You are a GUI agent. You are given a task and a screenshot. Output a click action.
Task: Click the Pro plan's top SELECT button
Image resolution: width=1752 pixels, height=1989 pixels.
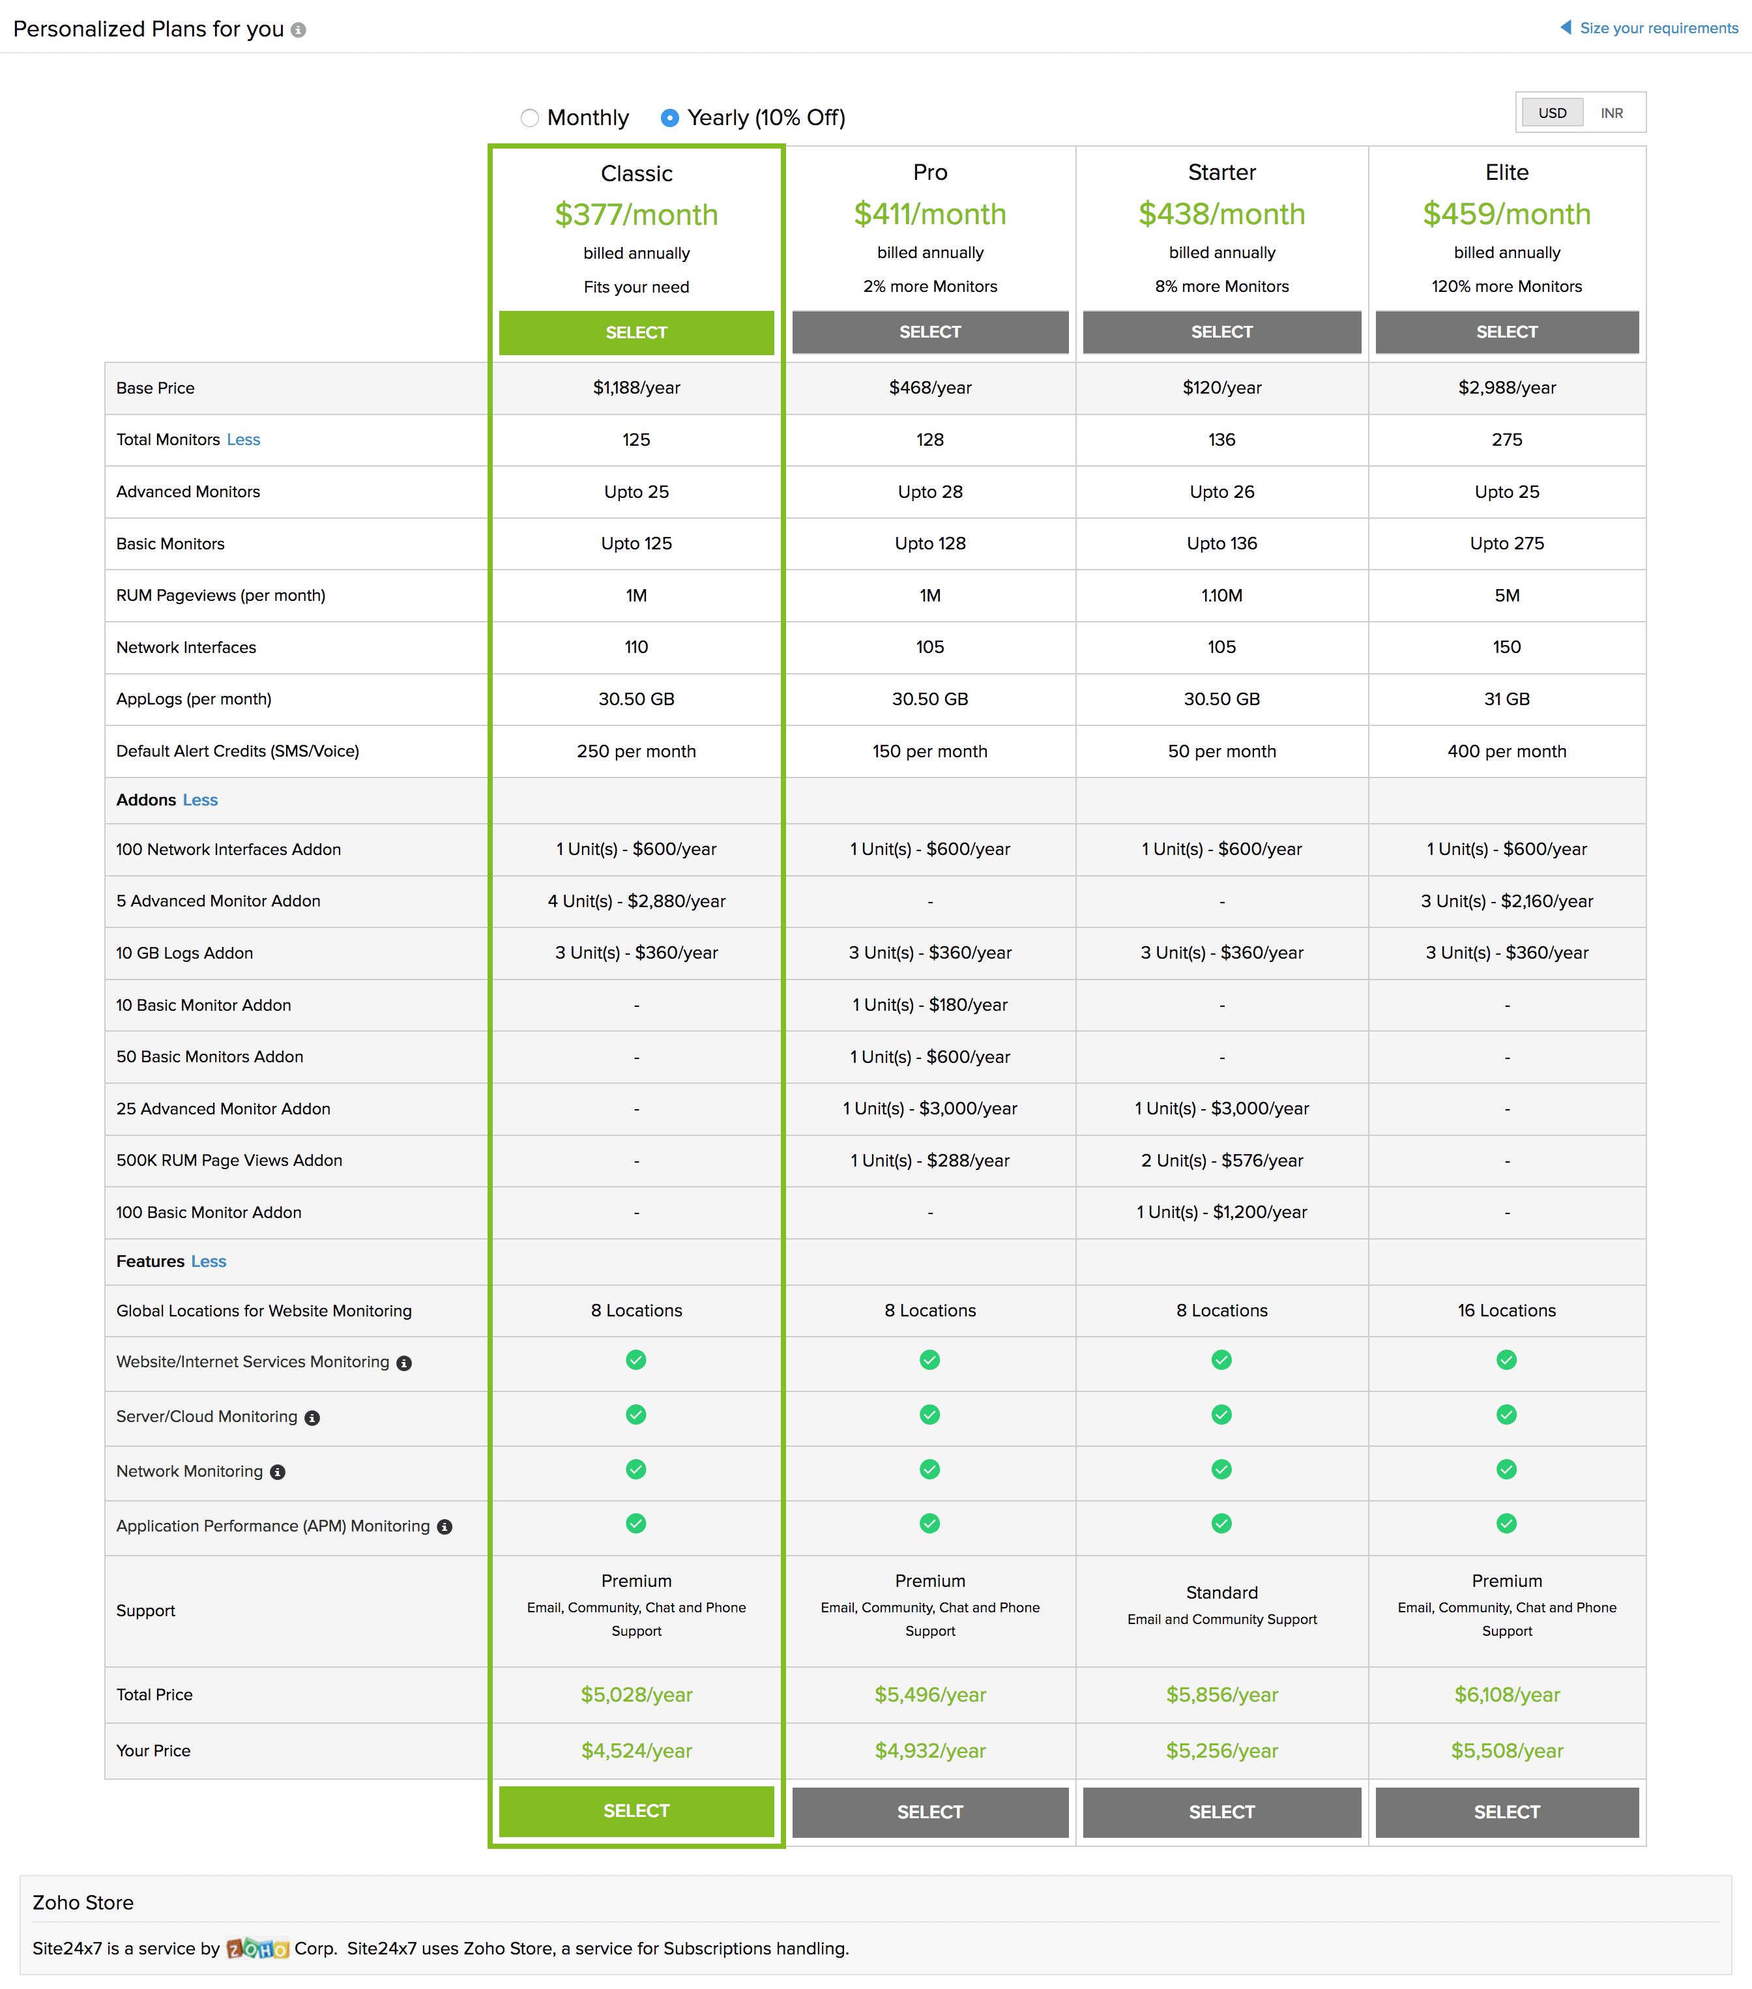pos(929,332)
